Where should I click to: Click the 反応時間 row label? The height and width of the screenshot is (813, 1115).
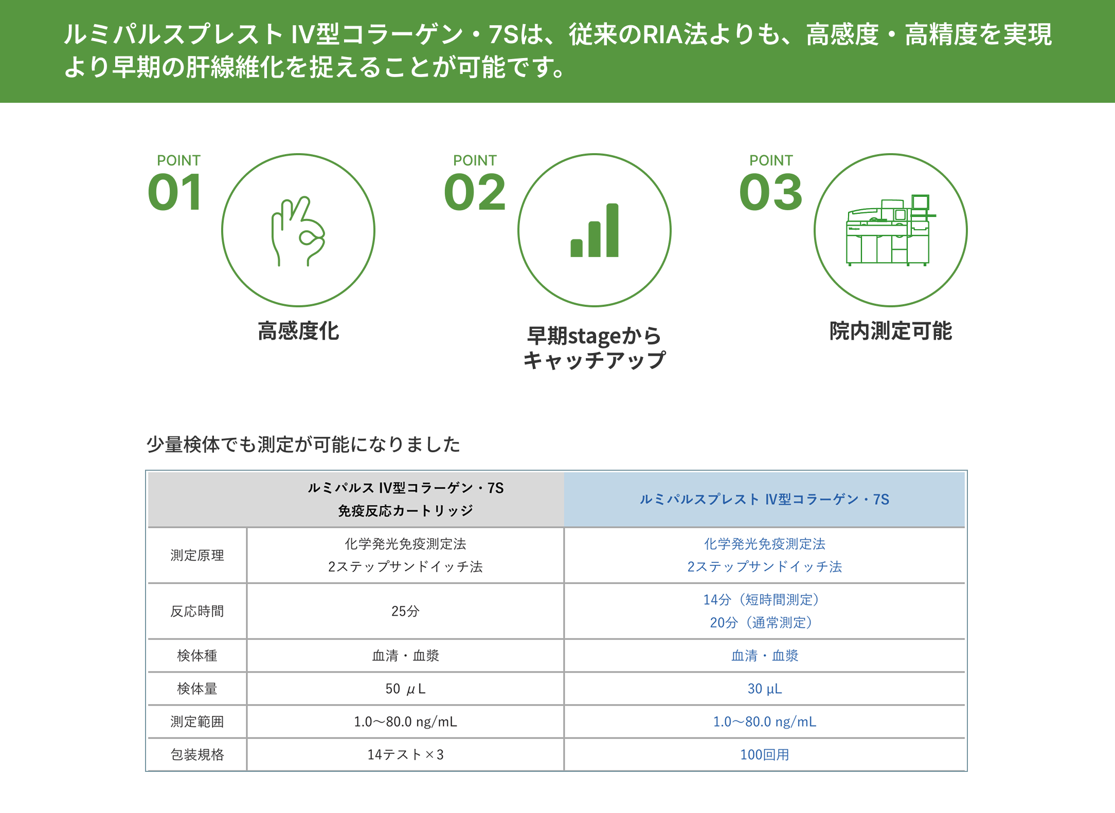(x=197, y=611)
